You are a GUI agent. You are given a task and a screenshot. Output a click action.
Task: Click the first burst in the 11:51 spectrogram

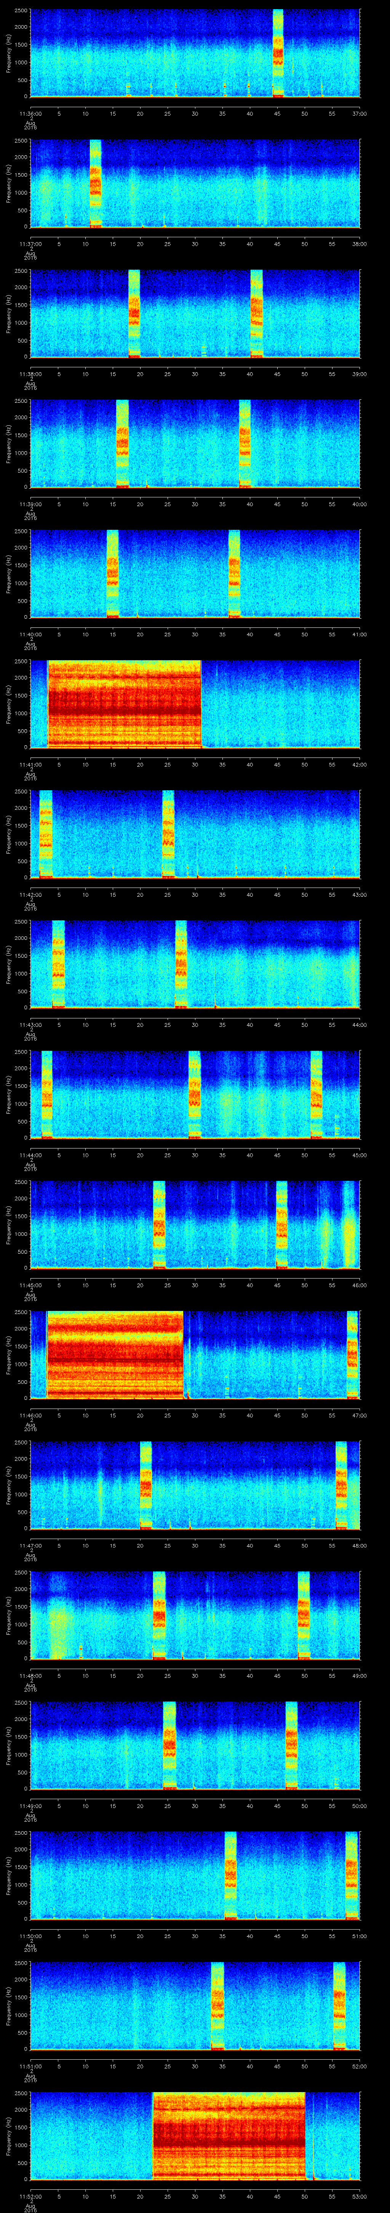pyautogui.click(x=217, y=2005)
